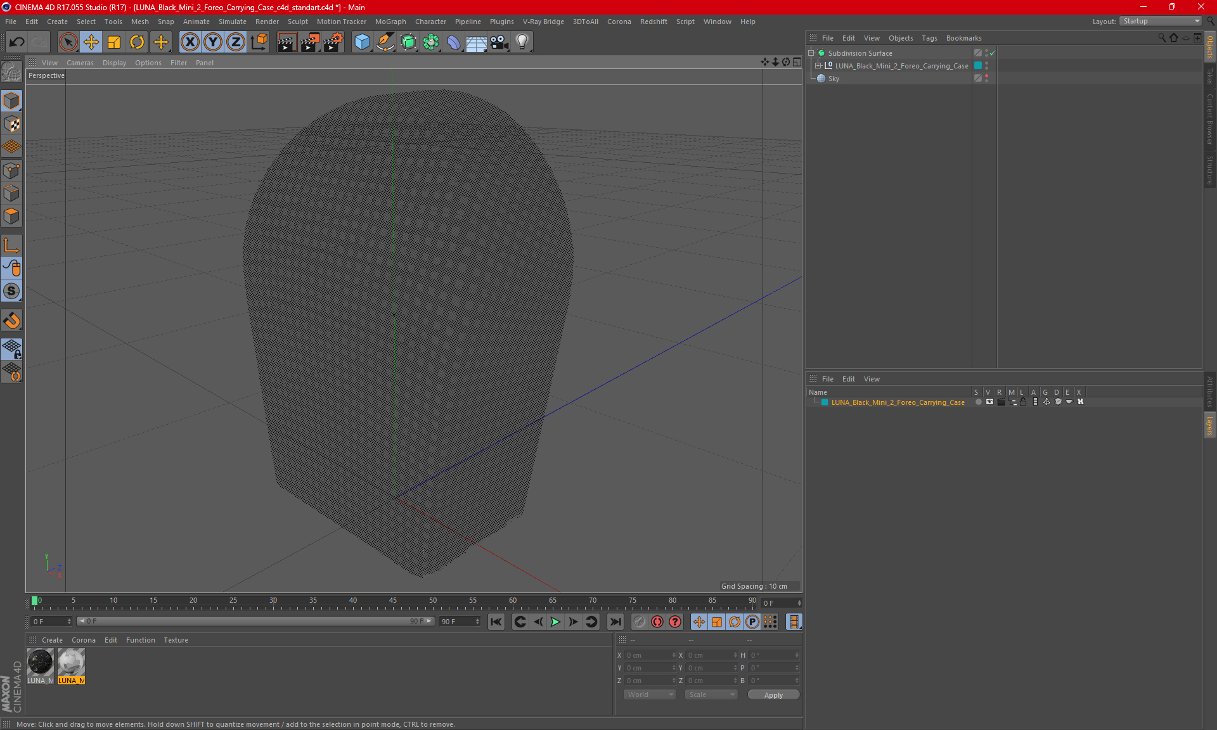Add a Cube primitive object

(x=362, y=42)
